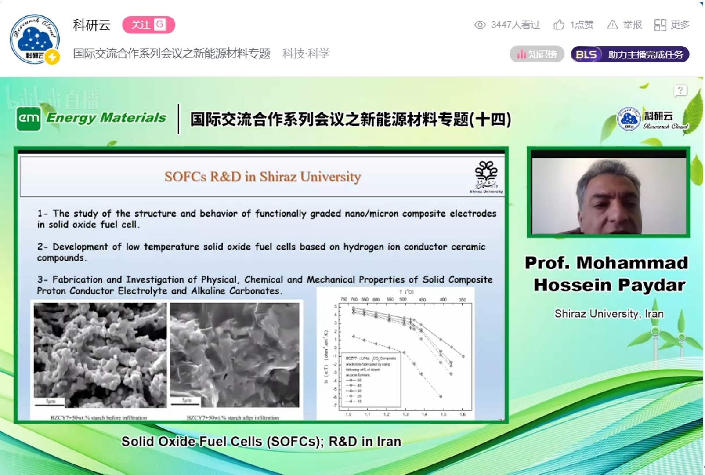Click the 1点赞 like count text

(582, 25)
